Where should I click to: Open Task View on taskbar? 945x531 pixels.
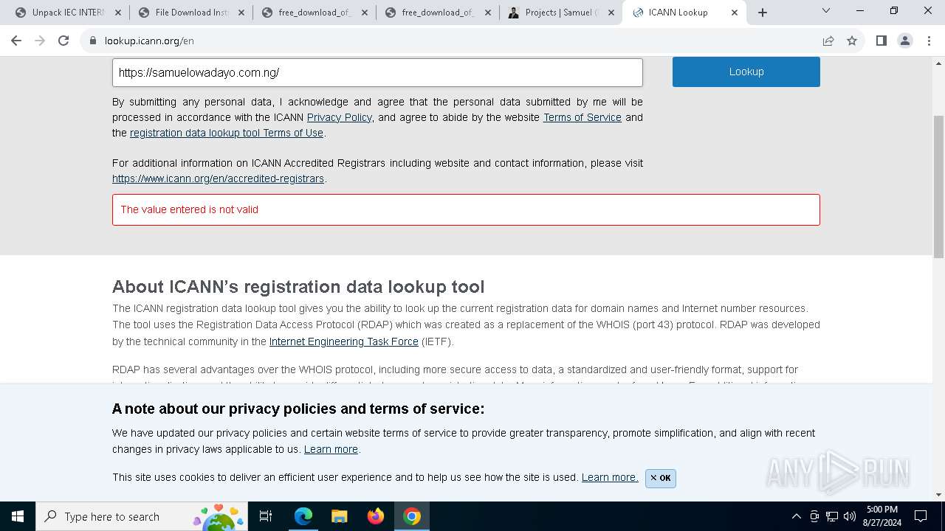point(266,516)
